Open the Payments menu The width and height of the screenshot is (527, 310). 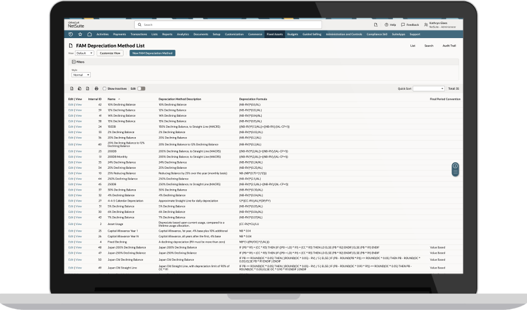119,35
